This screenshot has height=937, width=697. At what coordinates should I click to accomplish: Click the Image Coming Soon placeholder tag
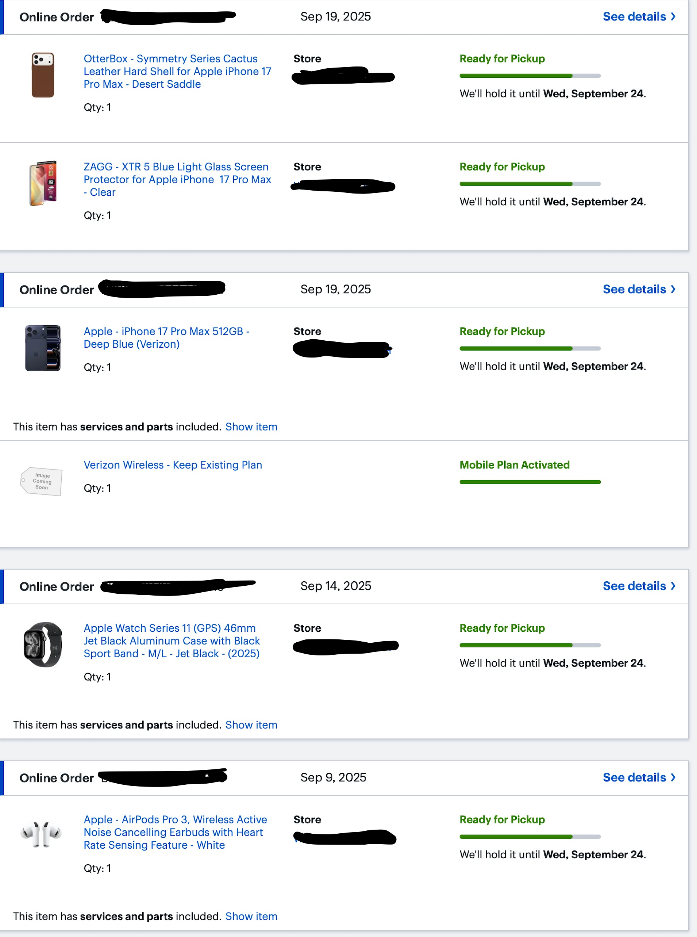pos(41,481)
